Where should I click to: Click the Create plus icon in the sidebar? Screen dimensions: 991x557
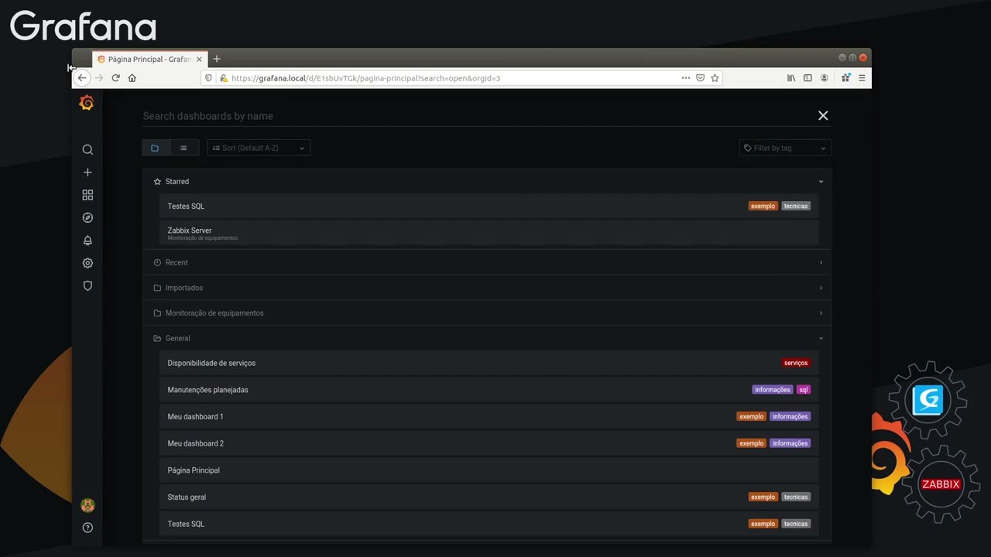click(87, 173)
